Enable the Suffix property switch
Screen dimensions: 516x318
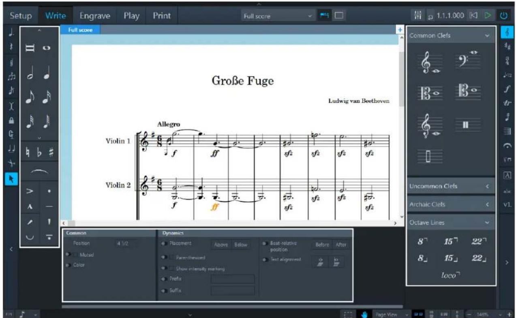(x=164, y=290)
